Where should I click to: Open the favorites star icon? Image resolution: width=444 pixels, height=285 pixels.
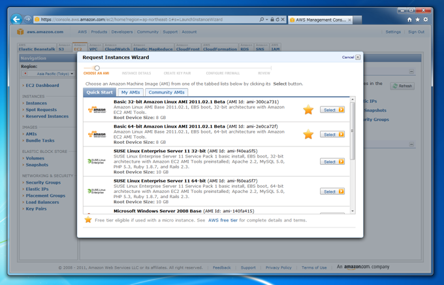[417, 20]
